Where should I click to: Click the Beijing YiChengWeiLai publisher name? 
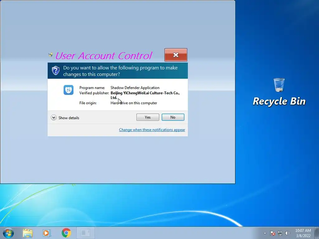click(x=145, y=95)
